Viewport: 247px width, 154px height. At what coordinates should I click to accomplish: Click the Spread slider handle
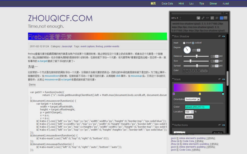(197, 66)
